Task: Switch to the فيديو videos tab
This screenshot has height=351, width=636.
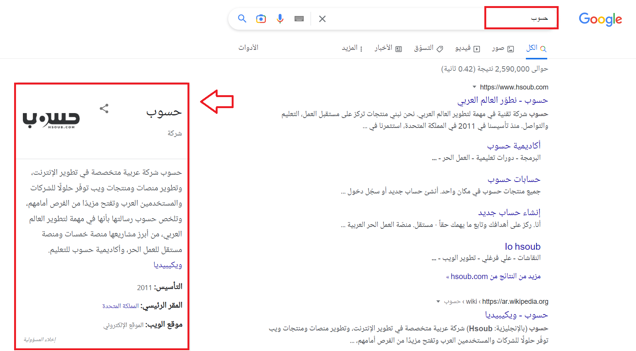Action: coord(468,48)
